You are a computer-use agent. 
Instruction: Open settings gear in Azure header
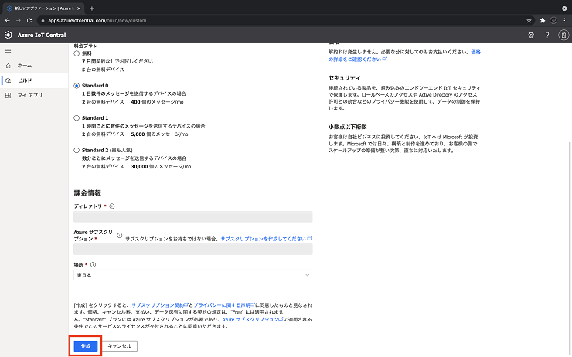pos(531,35)
